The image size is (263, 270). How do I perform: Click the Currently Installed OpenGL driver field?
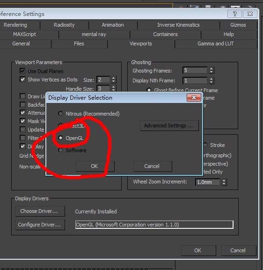coord(154,225)
